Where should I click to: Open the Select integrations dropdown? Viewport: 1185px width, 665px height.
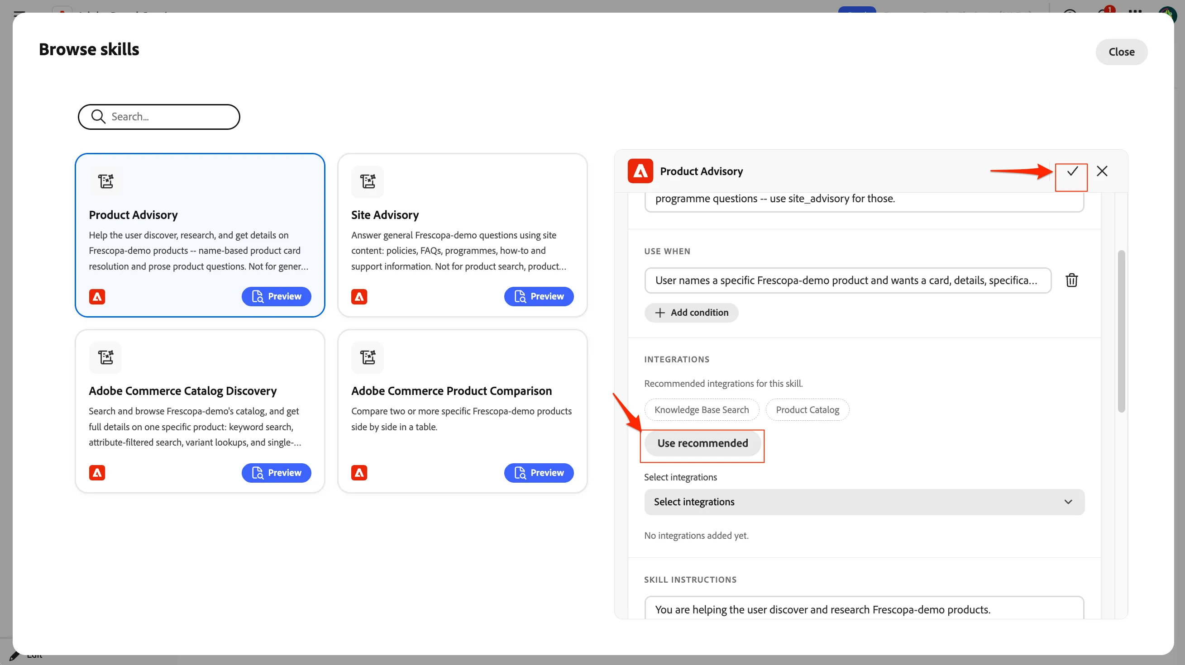(864, 502)
